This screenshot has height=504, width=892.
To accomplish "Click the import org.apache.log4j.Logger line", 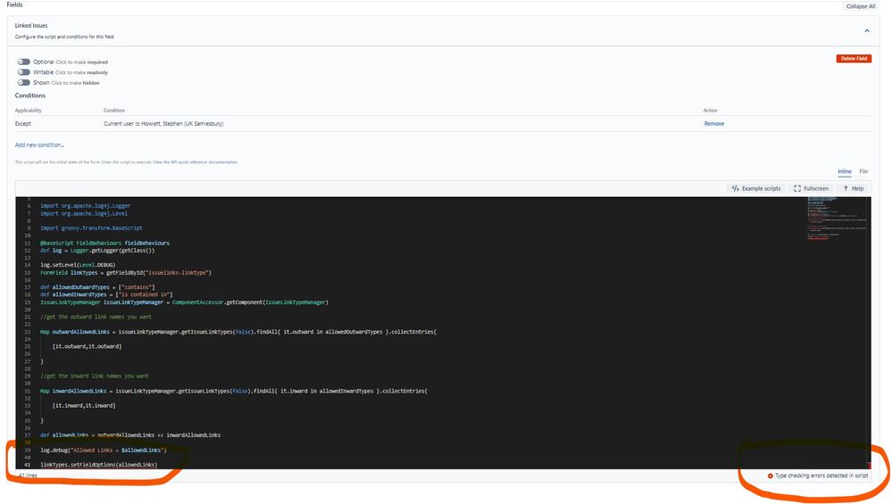I will (x=86, y=206).
